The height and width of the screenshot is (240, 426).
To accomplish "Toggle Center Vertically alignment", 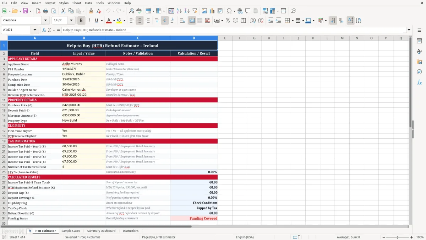I will (x=165, y=21).
